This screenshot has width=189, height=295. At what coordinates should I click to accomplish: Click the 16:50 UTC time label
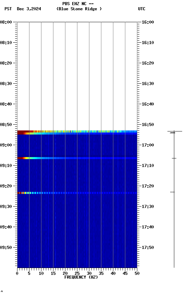[148, 125]
